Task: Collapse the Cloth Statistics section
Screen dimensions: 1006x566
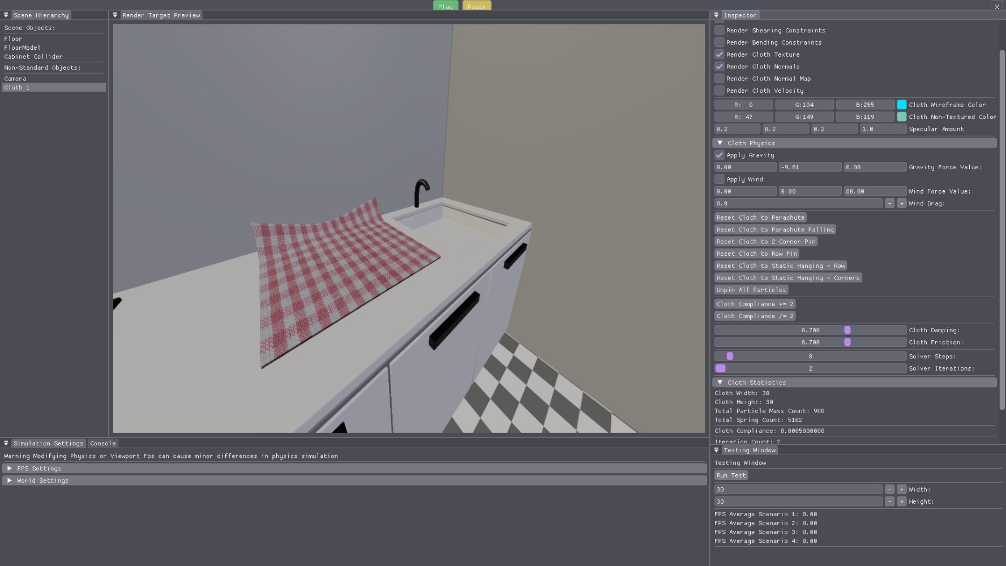Action: click(x=720, y=383)
